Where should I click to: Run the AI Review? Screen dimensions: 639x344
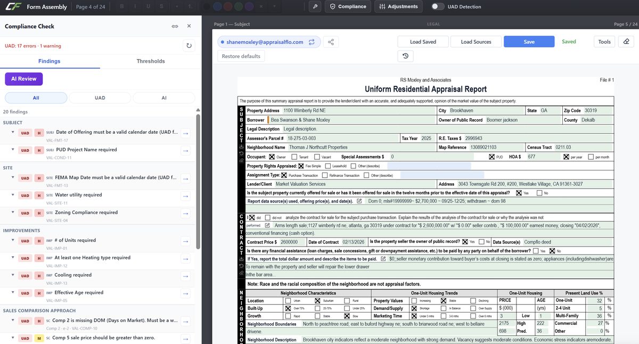(24, 79)
